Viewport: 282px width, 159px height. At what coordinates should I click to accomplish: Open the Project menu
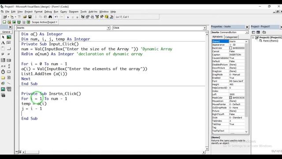tap(28, 12)
